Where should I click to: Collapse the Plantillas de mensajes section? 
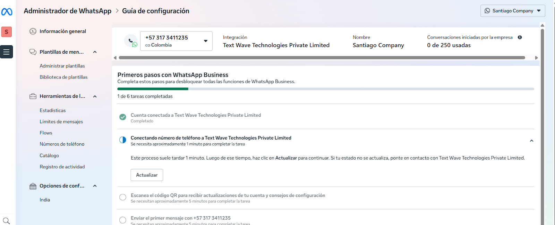95,52
